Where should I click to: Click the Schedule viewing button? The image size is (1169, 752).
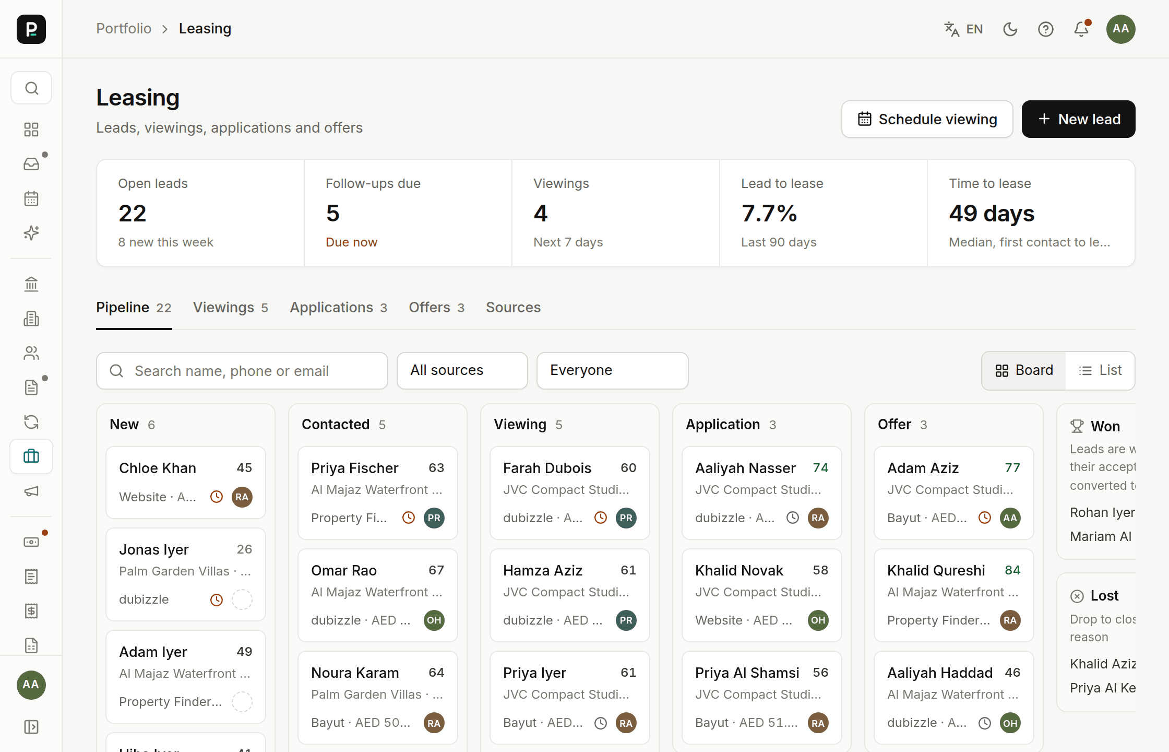(927, 119)
